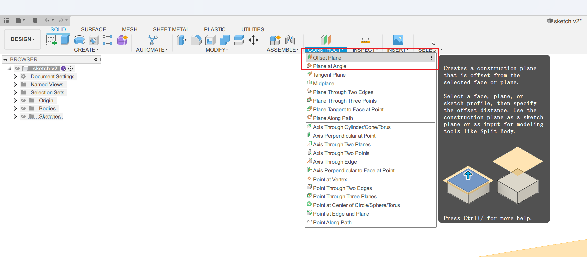Switch to the UTILITIES tab
Screen dimensions: 587x257
pyautogui.click(x=253, y=29)
